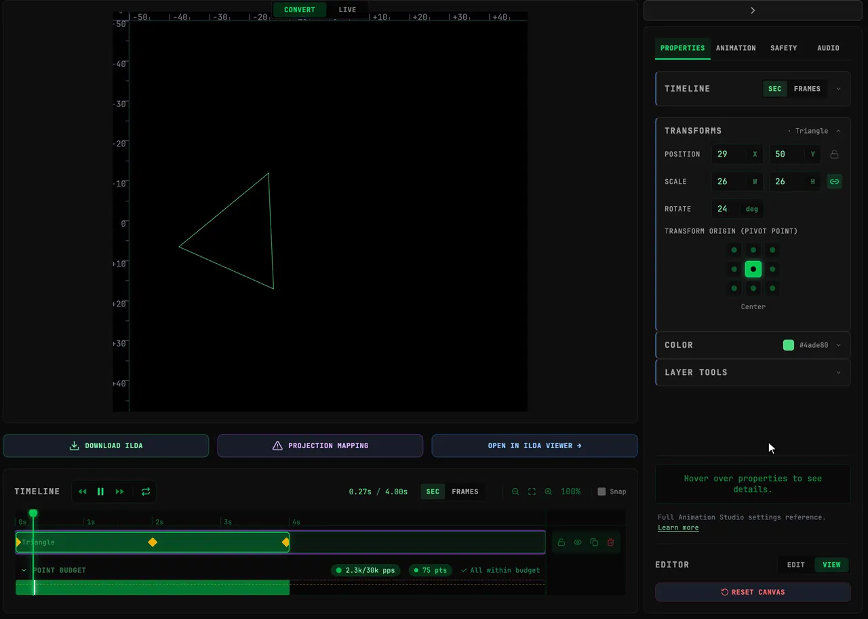Toggle scale aspect ratio link
This screenshot has width=868, height=619.
click(835, 181)
